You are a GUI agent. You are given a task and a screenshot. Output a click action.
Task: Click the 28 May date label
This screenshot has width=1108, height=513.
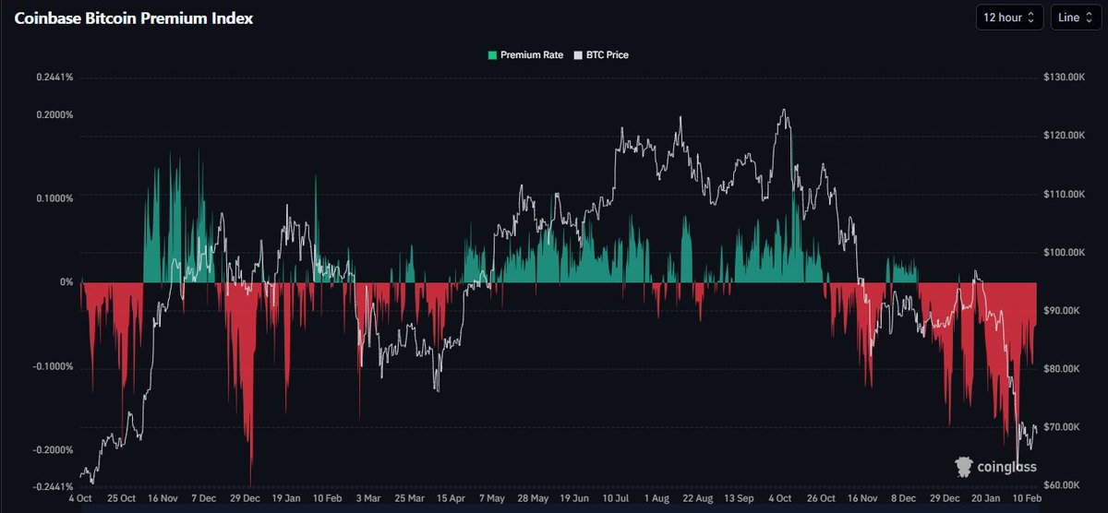click(x=533, y=498)
